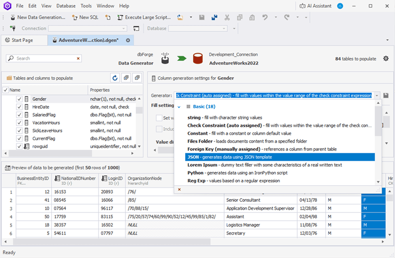The width and height of the screenshot is (395, 258).
Task: Click the icon right of Connection dropdown
Action: (136, 28)
